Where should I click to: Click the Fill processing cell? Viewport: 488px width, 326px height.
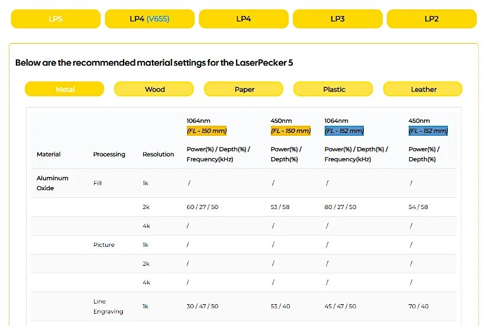click(x=98, y=183)
